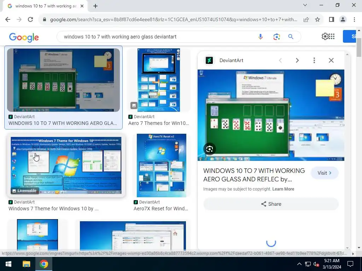Open the muted volume tray icon
The height and width of the screenshot is (271, 362).
pyautogui.click(x=316, y=264)
